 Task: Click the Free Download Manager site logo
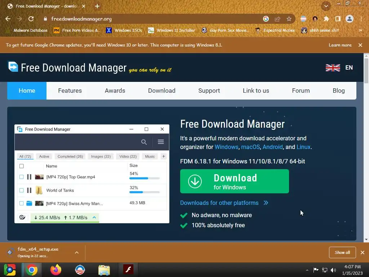pyautogui.click(x=13, y=67)
